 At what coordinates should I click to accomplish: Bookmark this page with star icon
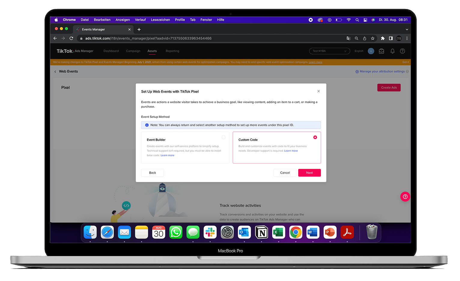[373, 38]
